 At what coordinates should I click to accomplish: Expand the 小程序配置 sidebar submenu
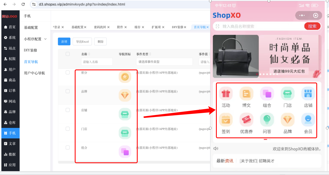click(35, 39)
